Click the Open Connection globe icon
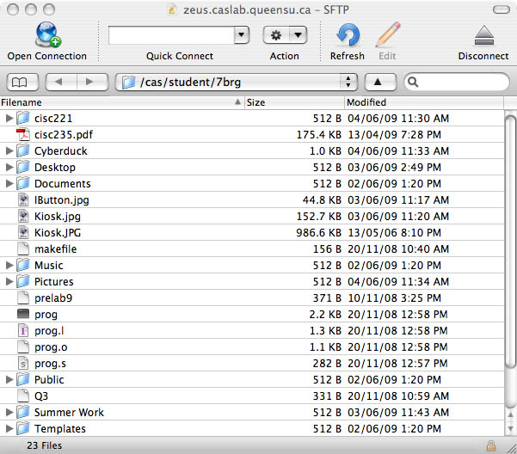The width and height of the screenshot is (517, 454). coord(47,34)
